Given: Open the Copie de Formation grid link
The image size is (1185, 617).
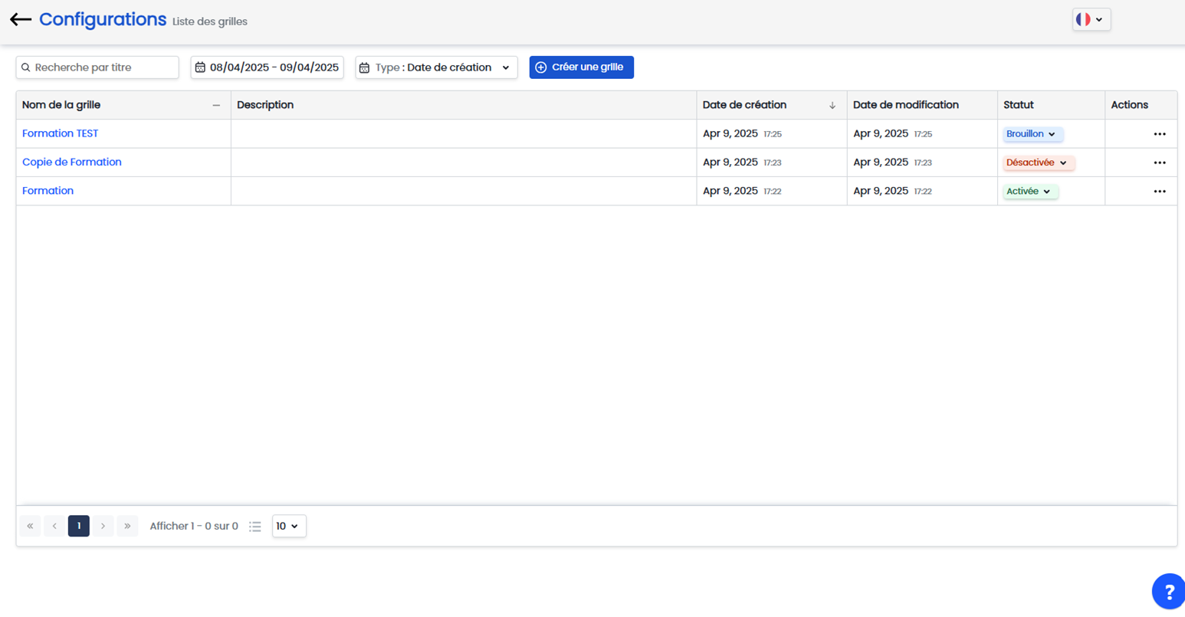Looking at the screenshot, I should [x=72, y=162].
